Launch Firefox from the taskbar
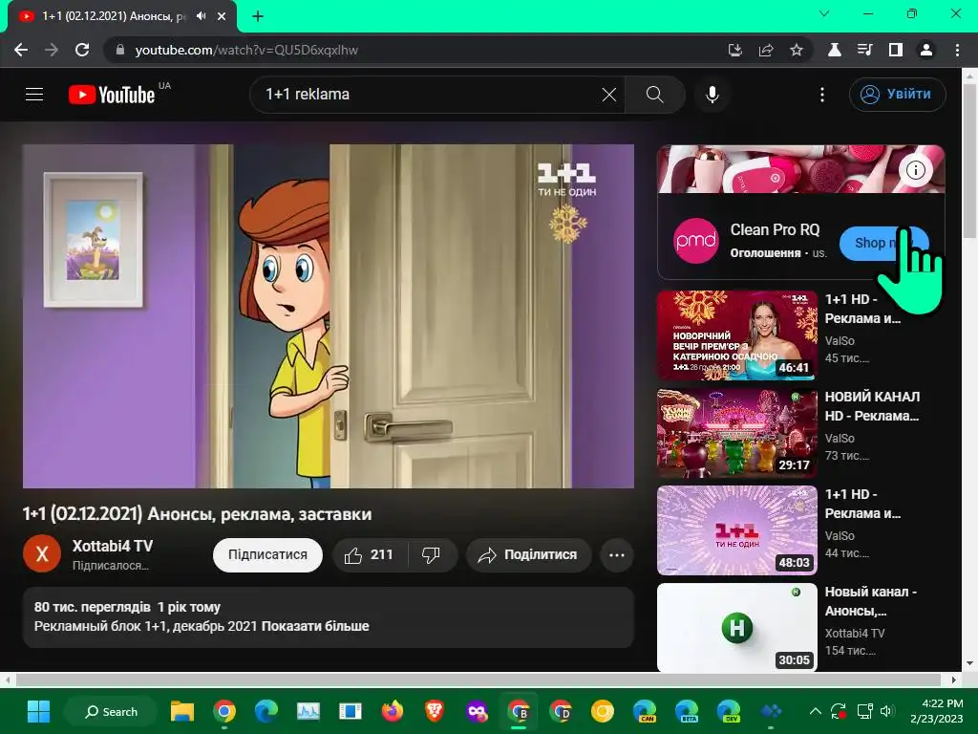Viewport: 978px width, 734px height. [x=393, y=711]
